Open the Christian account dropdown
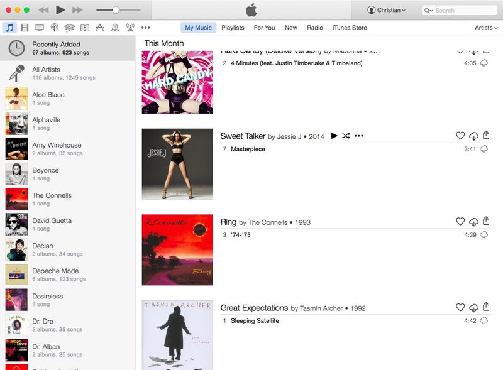The height and width of the screenshot is (370, 503). tap(386, 10)
